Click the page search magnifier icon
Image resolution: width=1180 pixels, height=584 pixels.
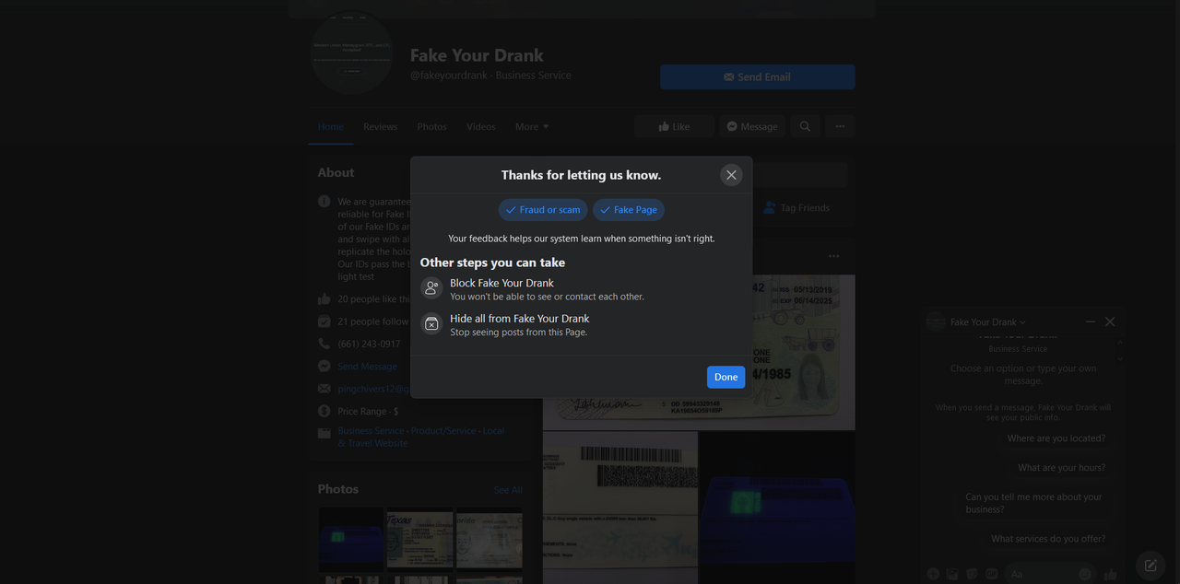click(x=805, y=127)
